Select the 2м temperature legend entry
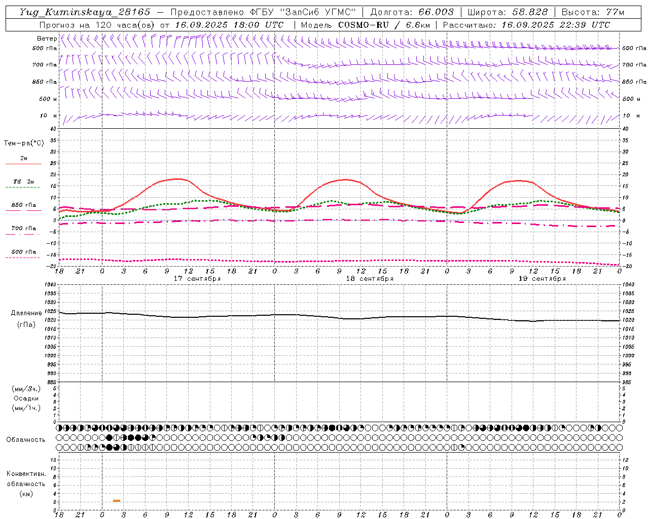The height and width of the screenshot is (519, 649). click(x=23, y=158)
